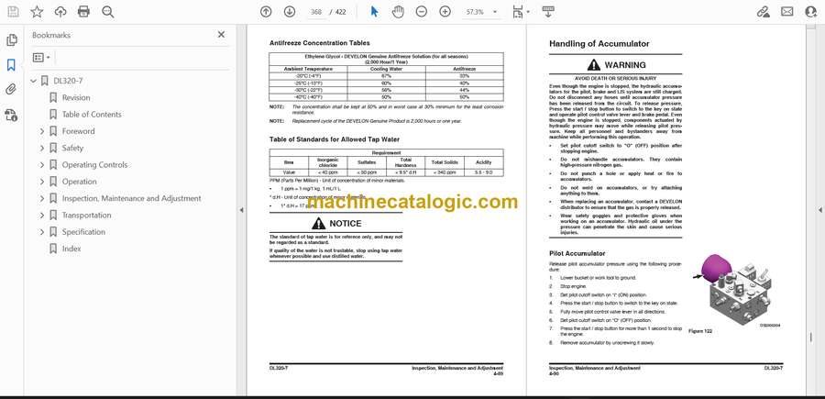
Task: Click the Handling of Accumulator heading
Action: tap(599, 44)
